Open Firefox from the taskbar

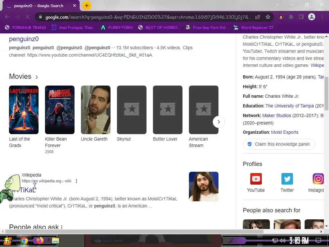pyautogui.click(x=40, y=240)
